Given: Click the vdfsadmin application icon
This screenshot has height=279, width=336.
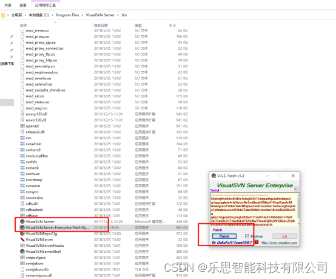Looking at the screenshot, I should pos(22,210).
